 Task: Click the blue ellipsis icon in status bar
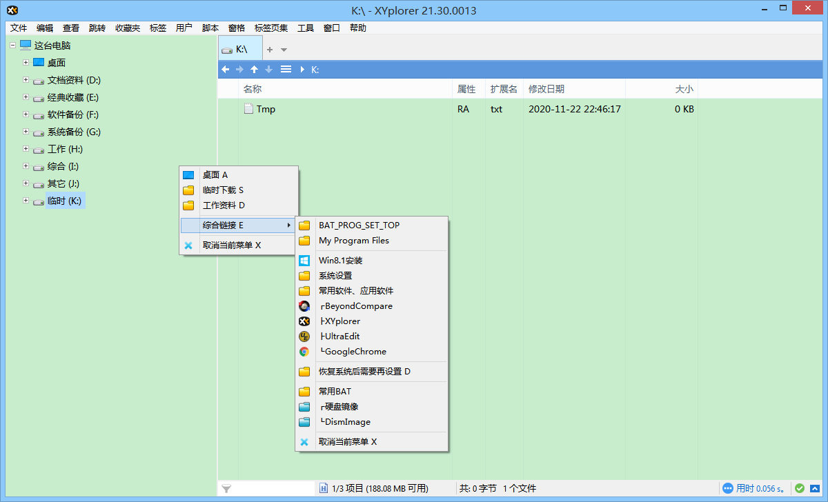point(728,488)
